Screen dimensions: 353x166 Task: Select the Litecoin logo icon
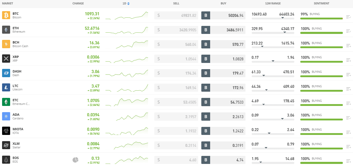[x=6, y=87]
